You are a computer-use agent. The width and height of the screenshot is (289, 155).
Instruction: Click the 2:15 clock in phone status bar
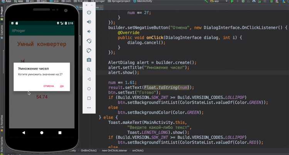pos(71,23)
